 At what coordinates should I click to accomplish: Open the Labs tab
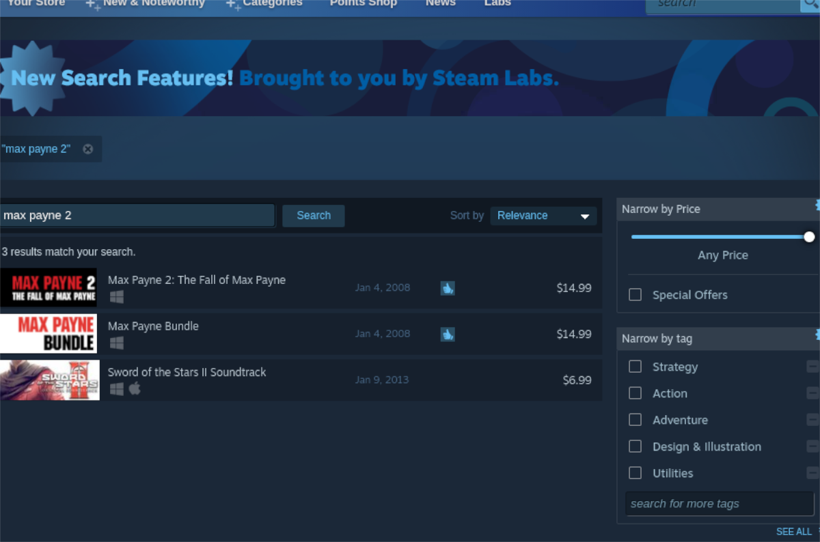497,3
